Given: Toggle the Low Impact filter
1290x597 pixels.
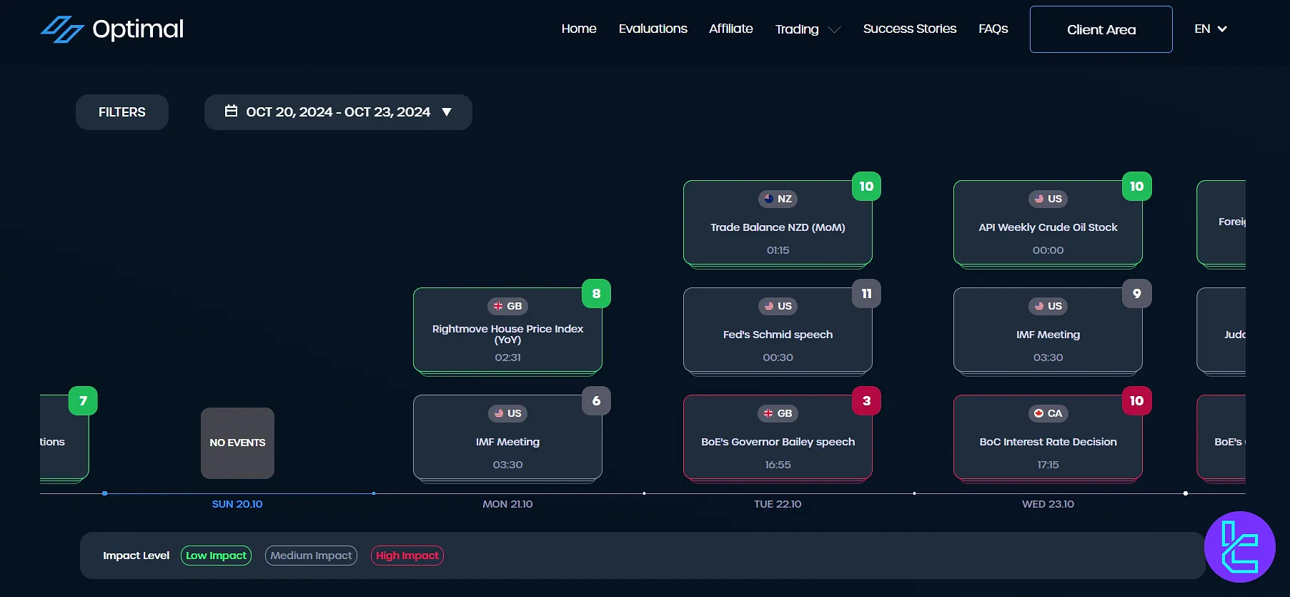Looking at the screenshot, I should click(216, 556).
